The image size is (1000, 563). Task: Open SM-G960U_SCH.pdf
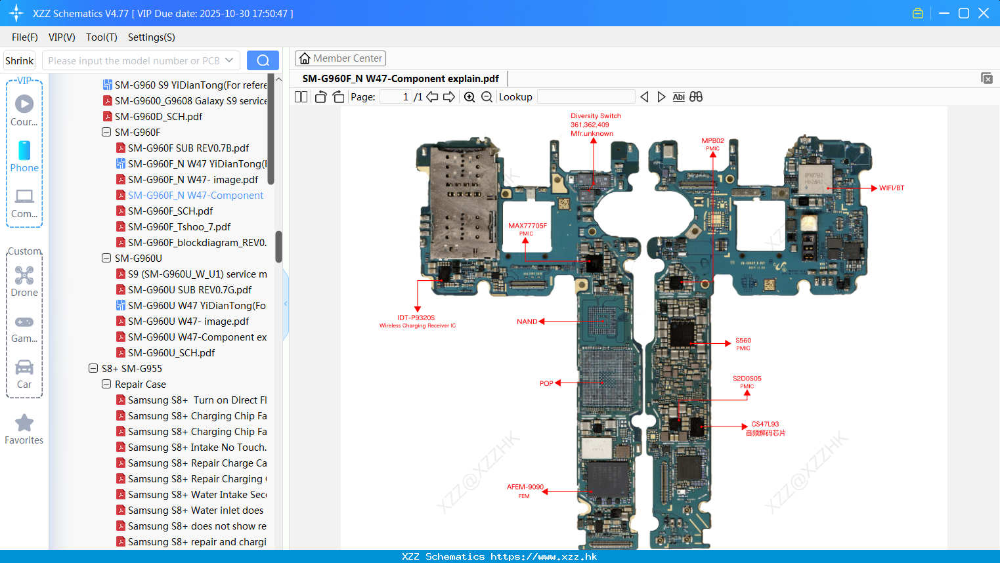171,352
